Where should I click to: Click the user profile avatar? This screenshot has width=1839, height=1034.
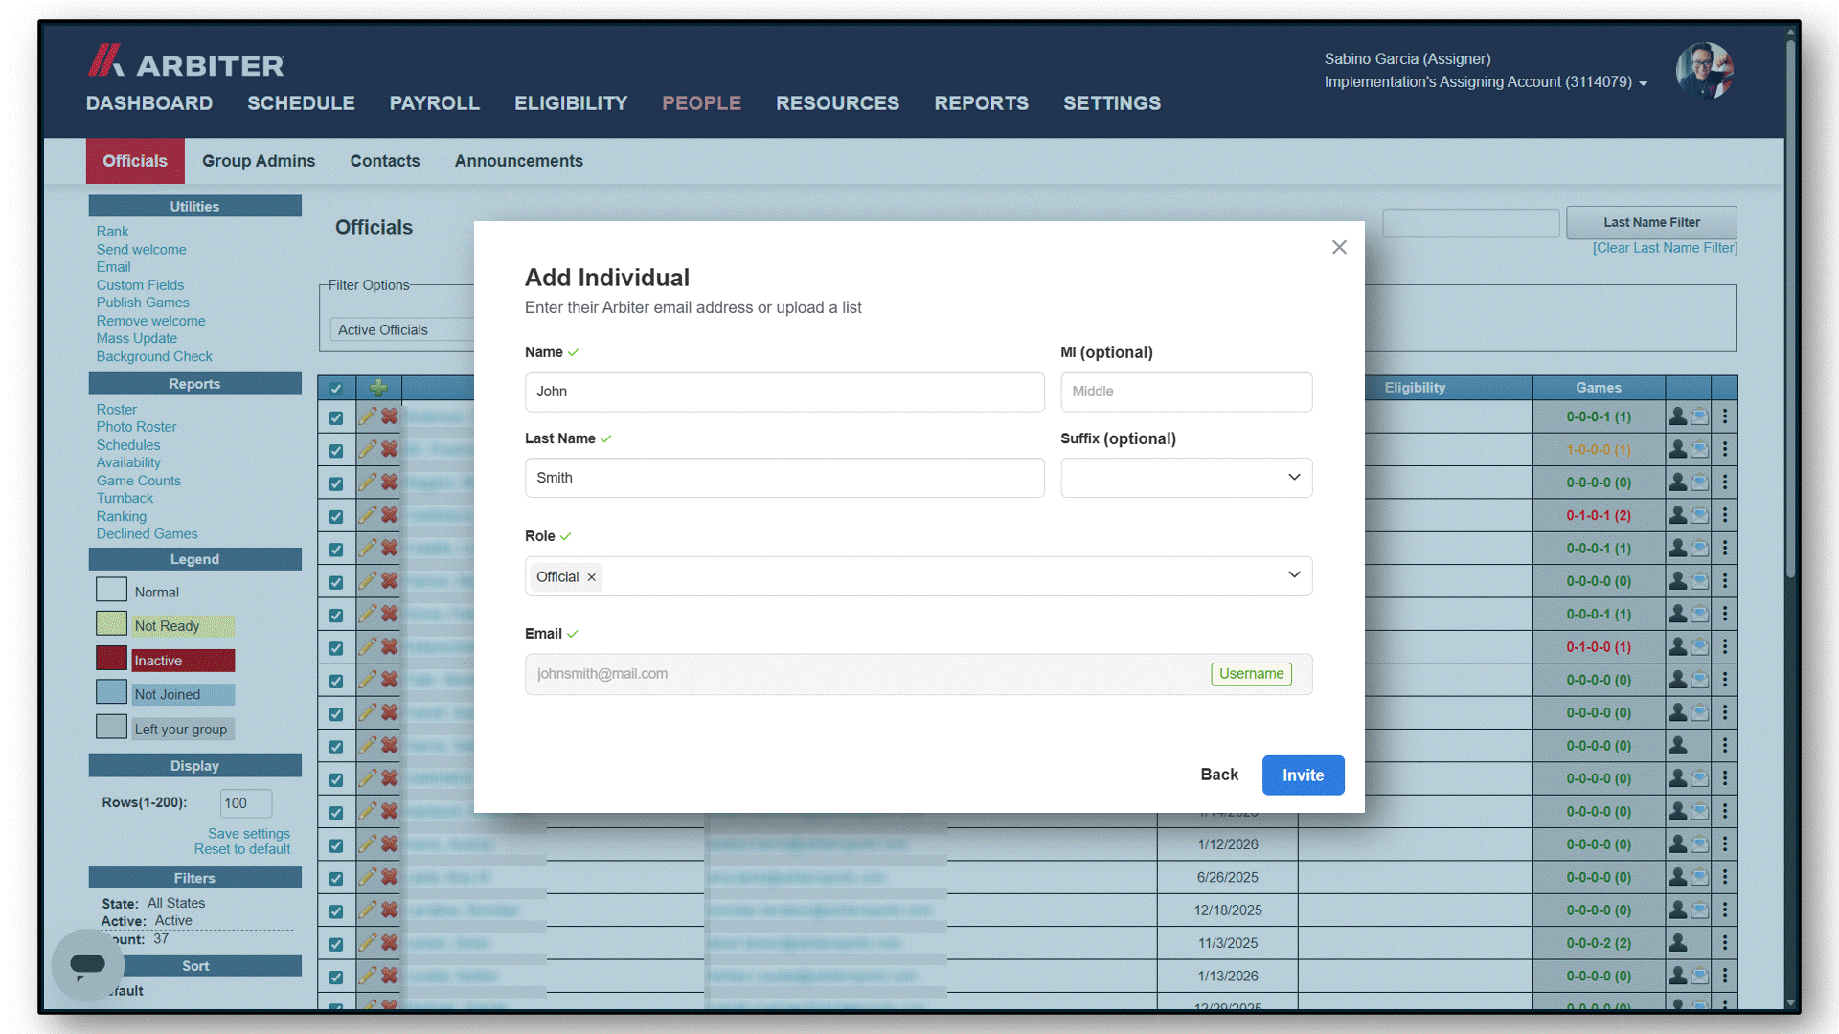click(x=1705, y=71)
